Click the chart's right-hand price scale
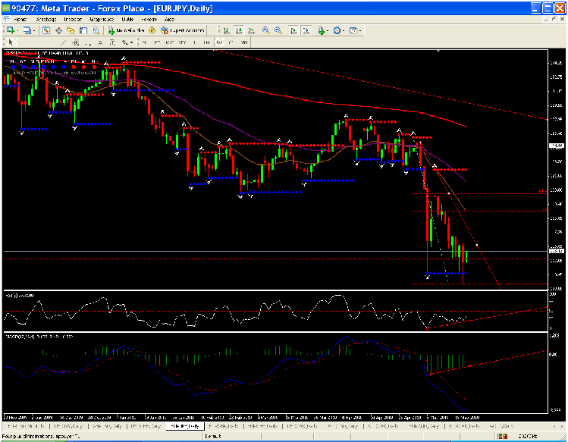568x442 pixels. click(557, 170)
